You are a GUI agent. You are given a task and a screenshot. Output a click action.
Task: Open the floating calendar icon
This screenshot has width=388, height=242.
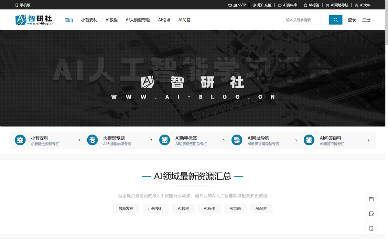371,199
